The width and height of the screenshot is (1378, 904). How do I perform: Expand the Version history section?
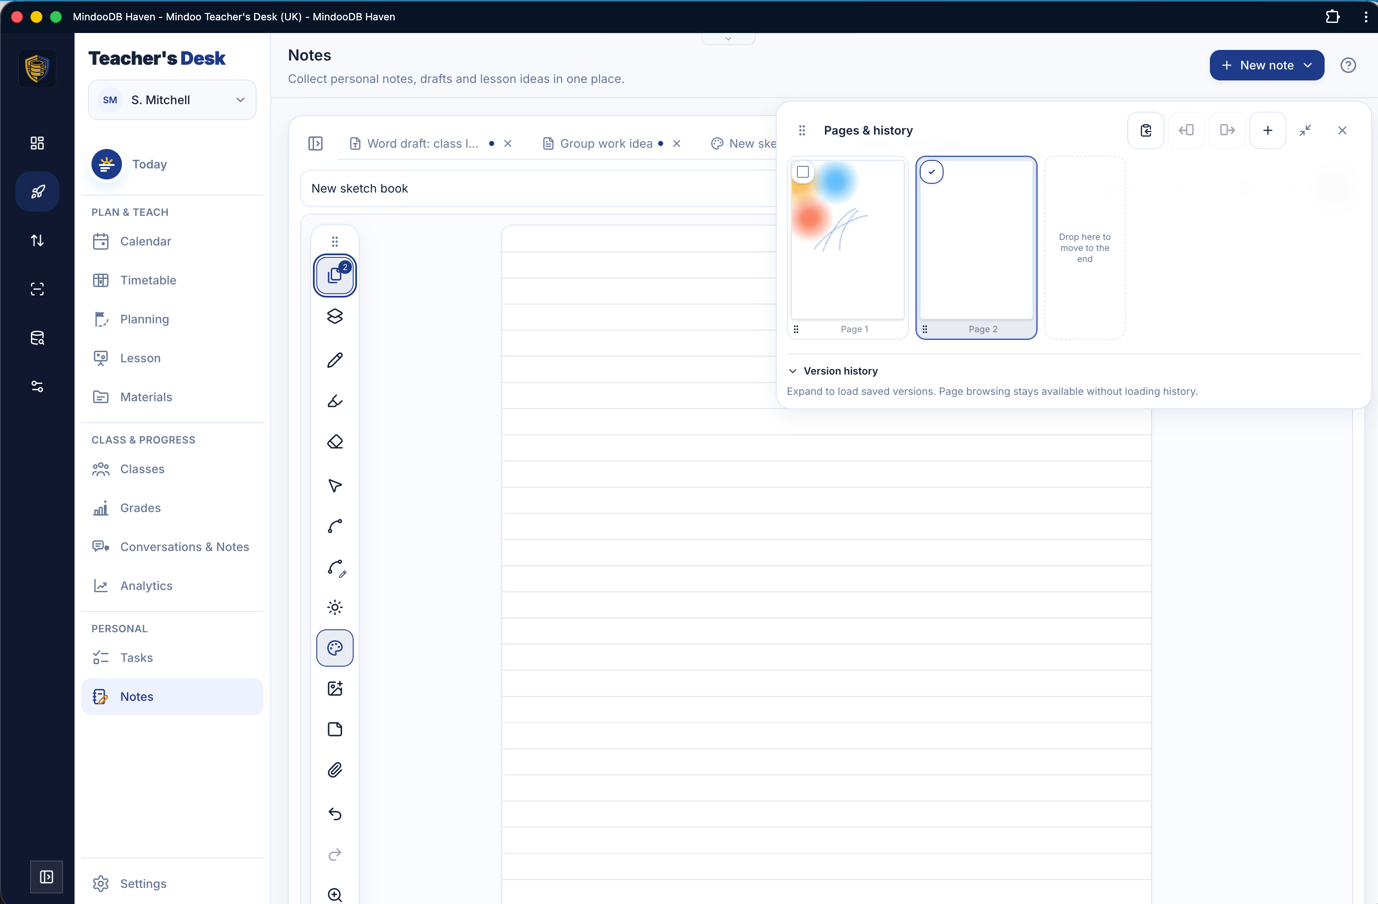[x=834, y=371]
